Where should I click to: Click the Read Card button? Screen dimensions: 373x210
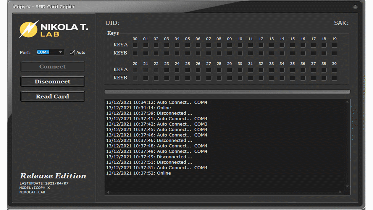[53, 96]
